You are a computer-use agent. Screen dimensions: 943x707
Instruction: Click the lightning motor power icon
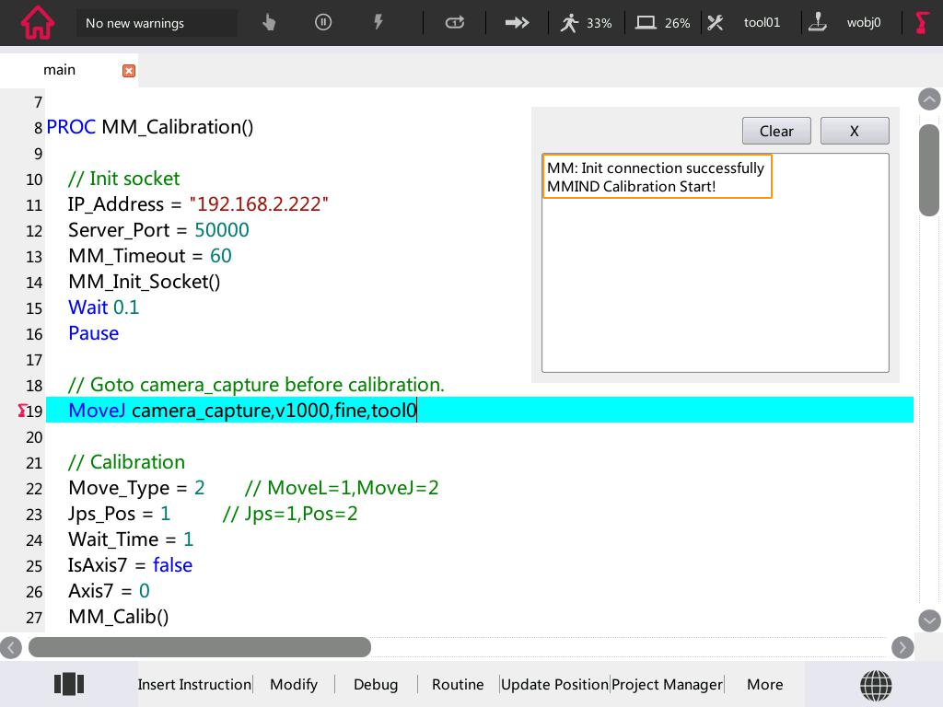coord(378,22)
